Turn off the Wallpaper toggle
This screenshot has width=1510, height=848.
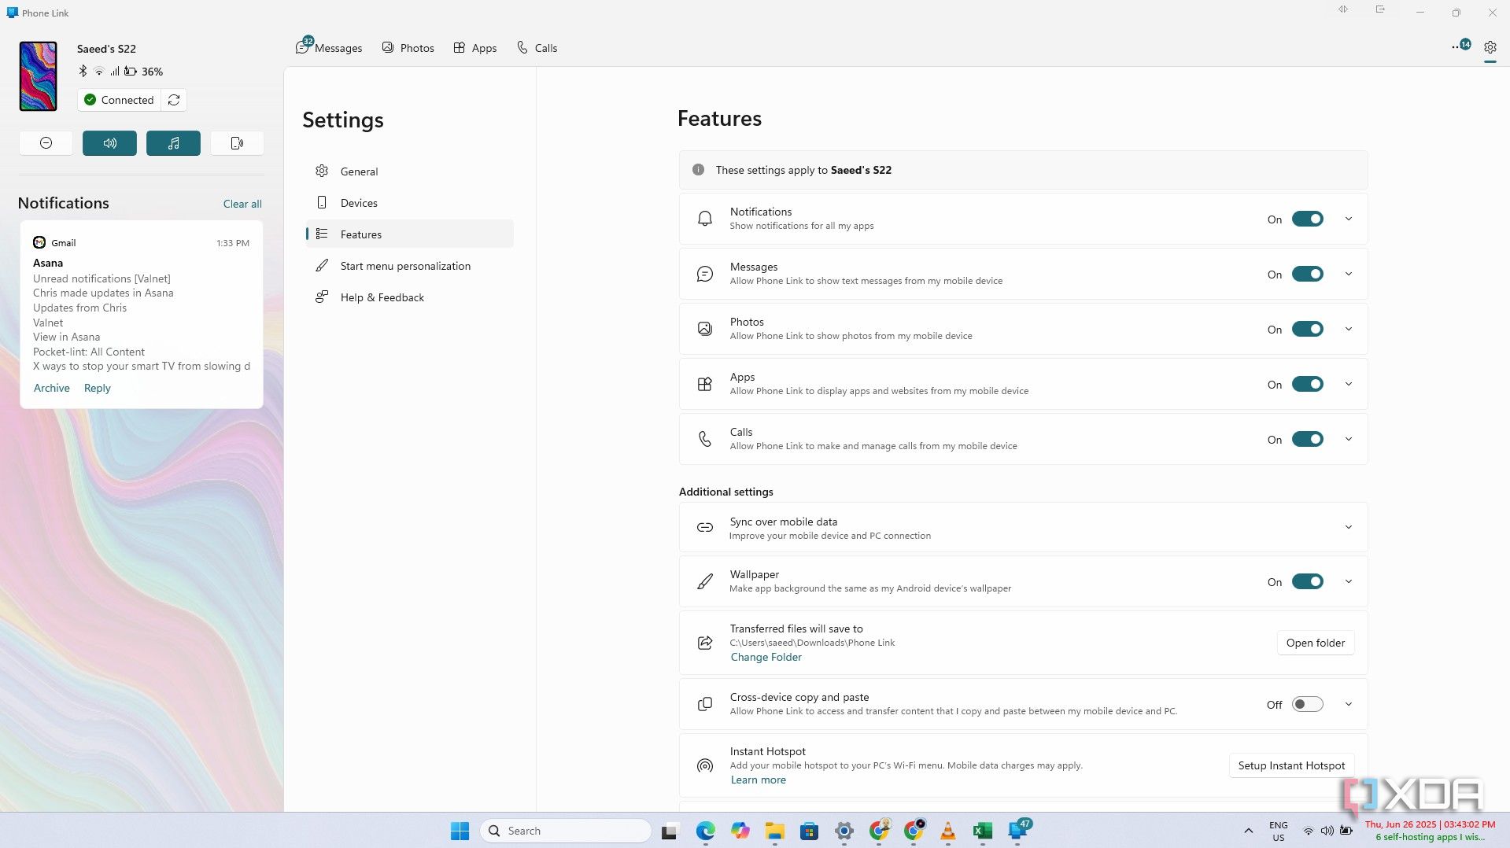tap(1307, 582)
